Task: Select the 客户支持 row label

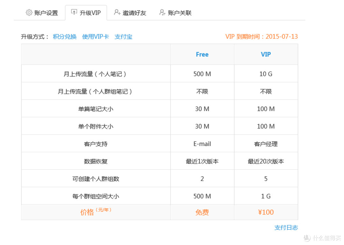Action: pos(96,144)
